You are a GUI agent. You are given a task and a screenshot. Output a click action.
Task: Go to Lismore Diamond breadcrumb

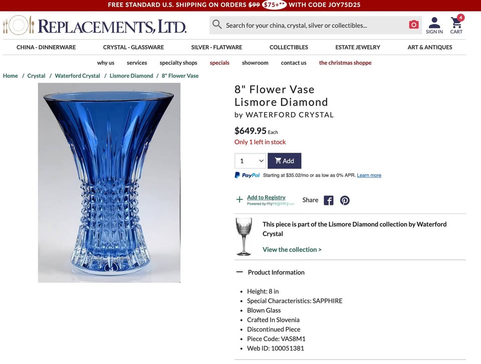[131, 76]
